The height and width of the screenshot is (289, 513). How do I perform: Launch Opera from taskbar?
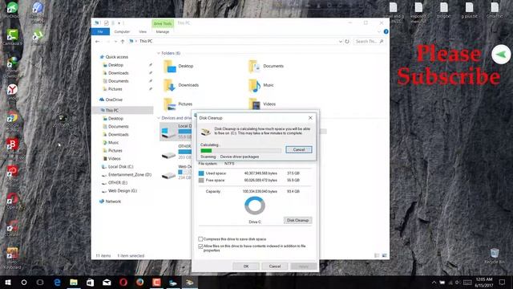pos(123,282)
